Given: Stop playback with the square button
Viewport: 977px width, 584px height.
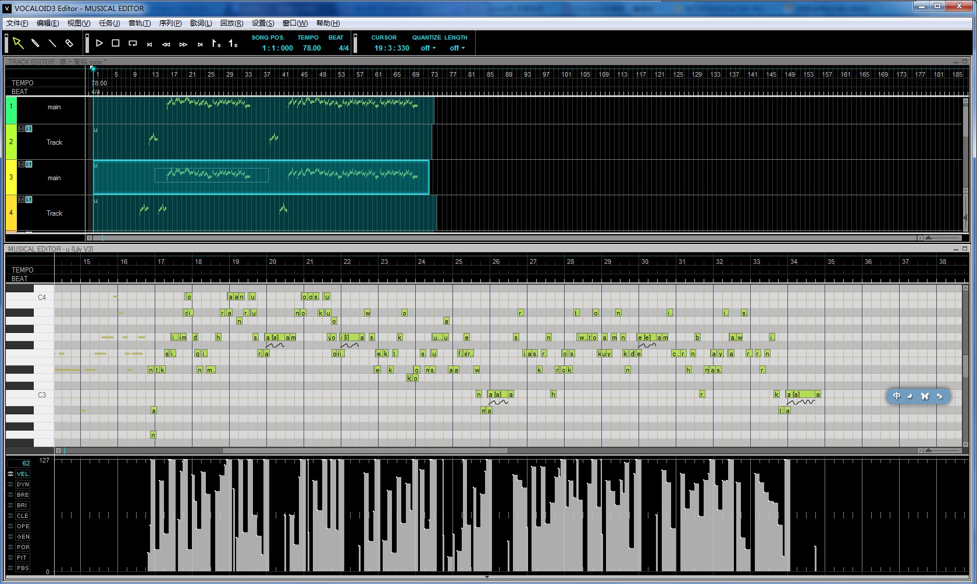Looking at the screenshot, I should [116, 43].
